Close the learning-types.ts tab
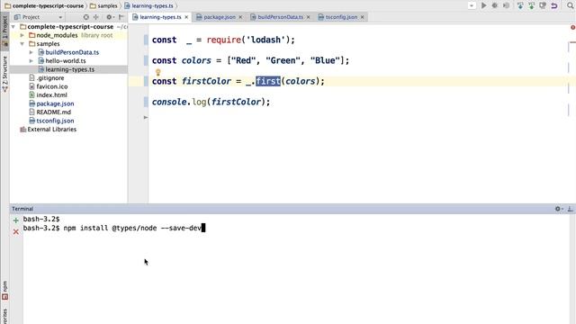Screen dimensions: 576x324 point(186,17)
